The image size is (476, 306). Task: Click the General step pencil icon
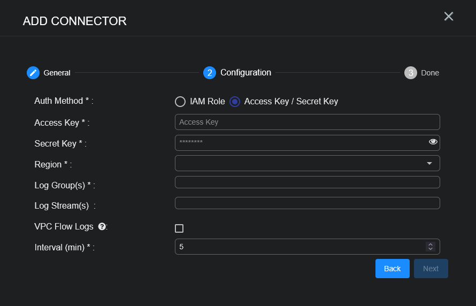pos(33,73)
